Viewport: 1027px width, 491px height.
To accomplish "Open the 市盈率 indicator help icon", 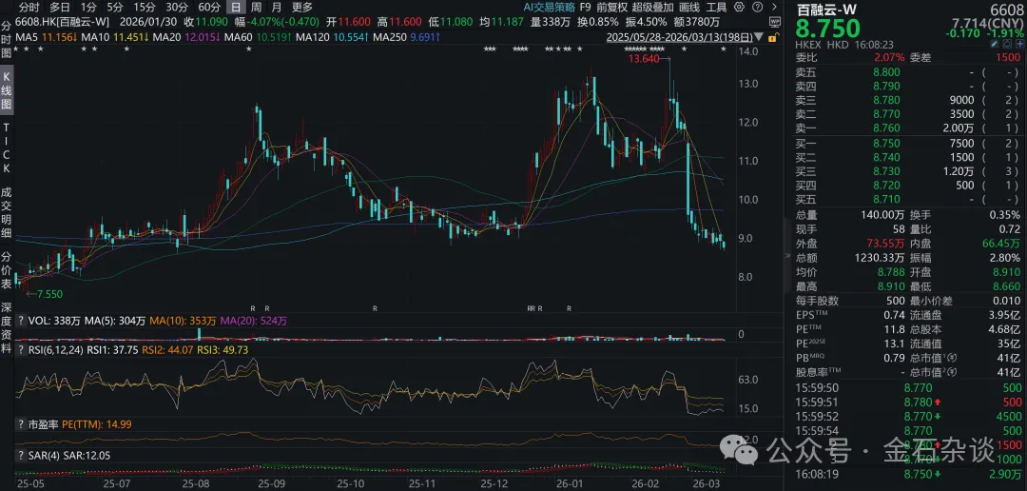I will pos(20,424).
